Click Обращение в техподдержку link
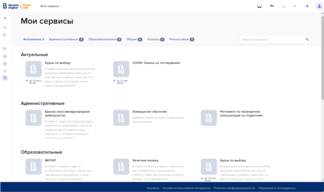 [x=277, y=188]
